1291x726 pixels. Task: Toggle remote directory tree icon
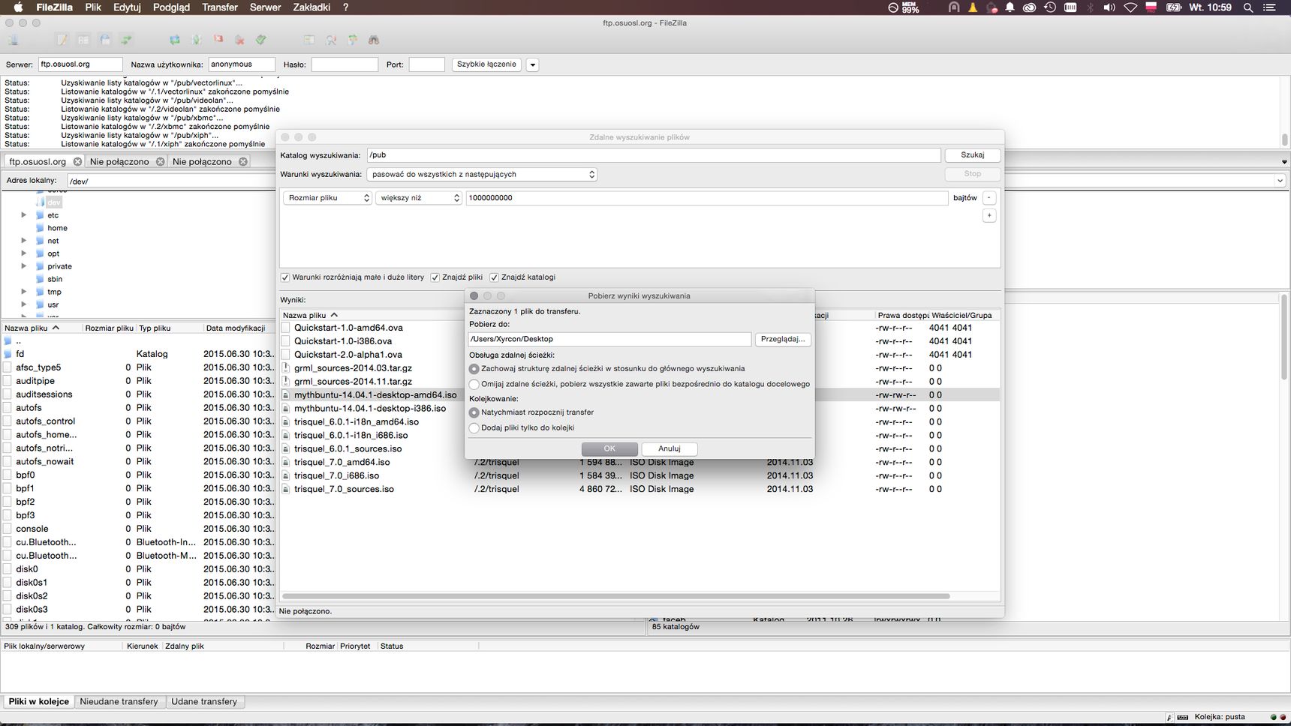[105, 40]
